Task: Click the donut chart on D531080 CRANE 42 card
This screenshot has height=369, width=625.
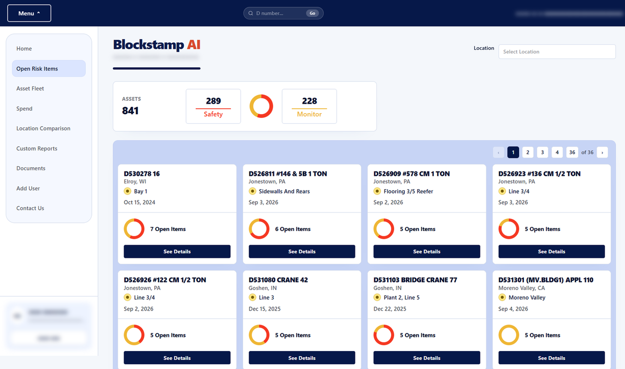Action: (259, 335)
